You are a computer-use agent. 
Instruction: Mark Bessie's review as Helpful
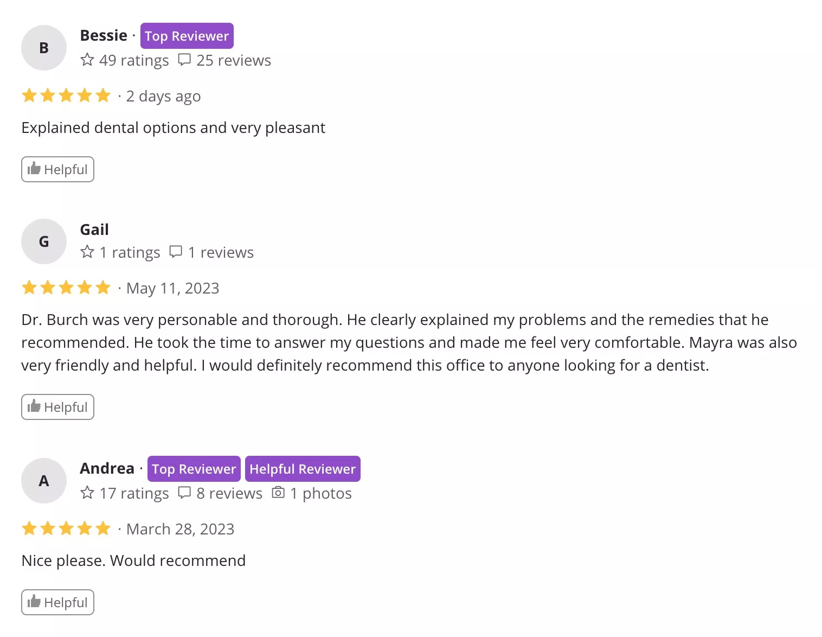57,169
